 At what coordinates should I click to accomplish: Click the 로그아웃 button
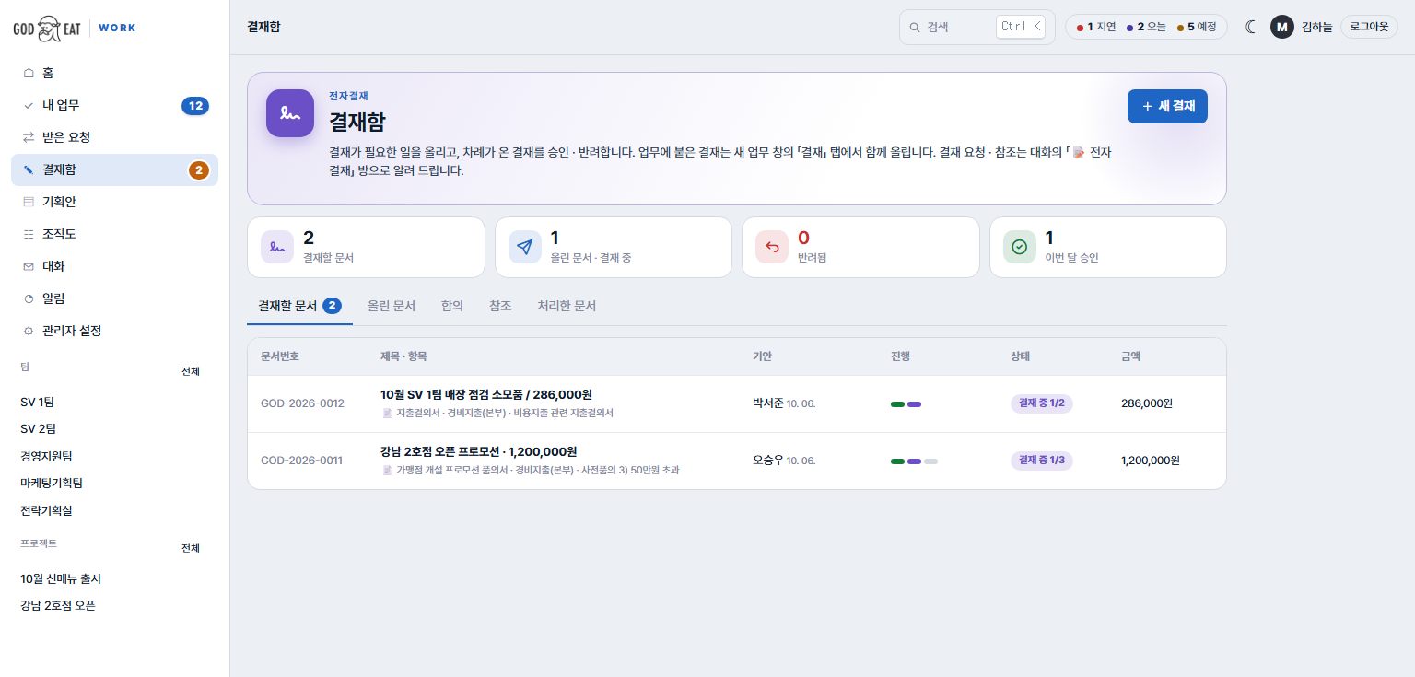[x=1369, y=27]
